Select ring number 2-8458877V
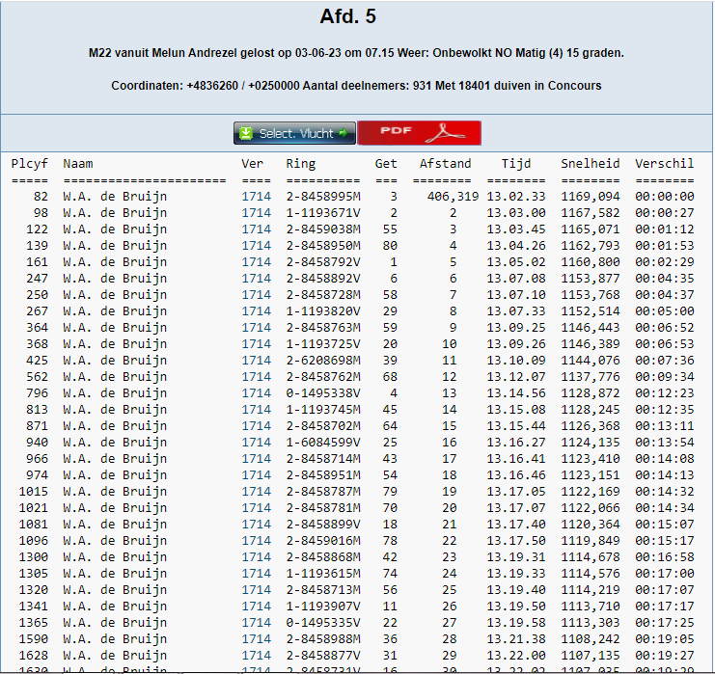Screen dimensions: 715x674 323,656
